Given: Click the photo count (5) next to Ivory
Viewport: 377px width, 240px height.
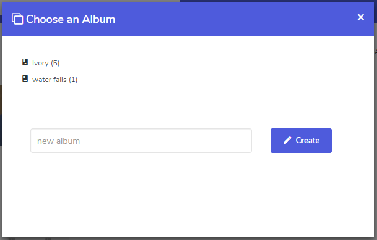Looking at the screenshot, I should pos(55,63).
